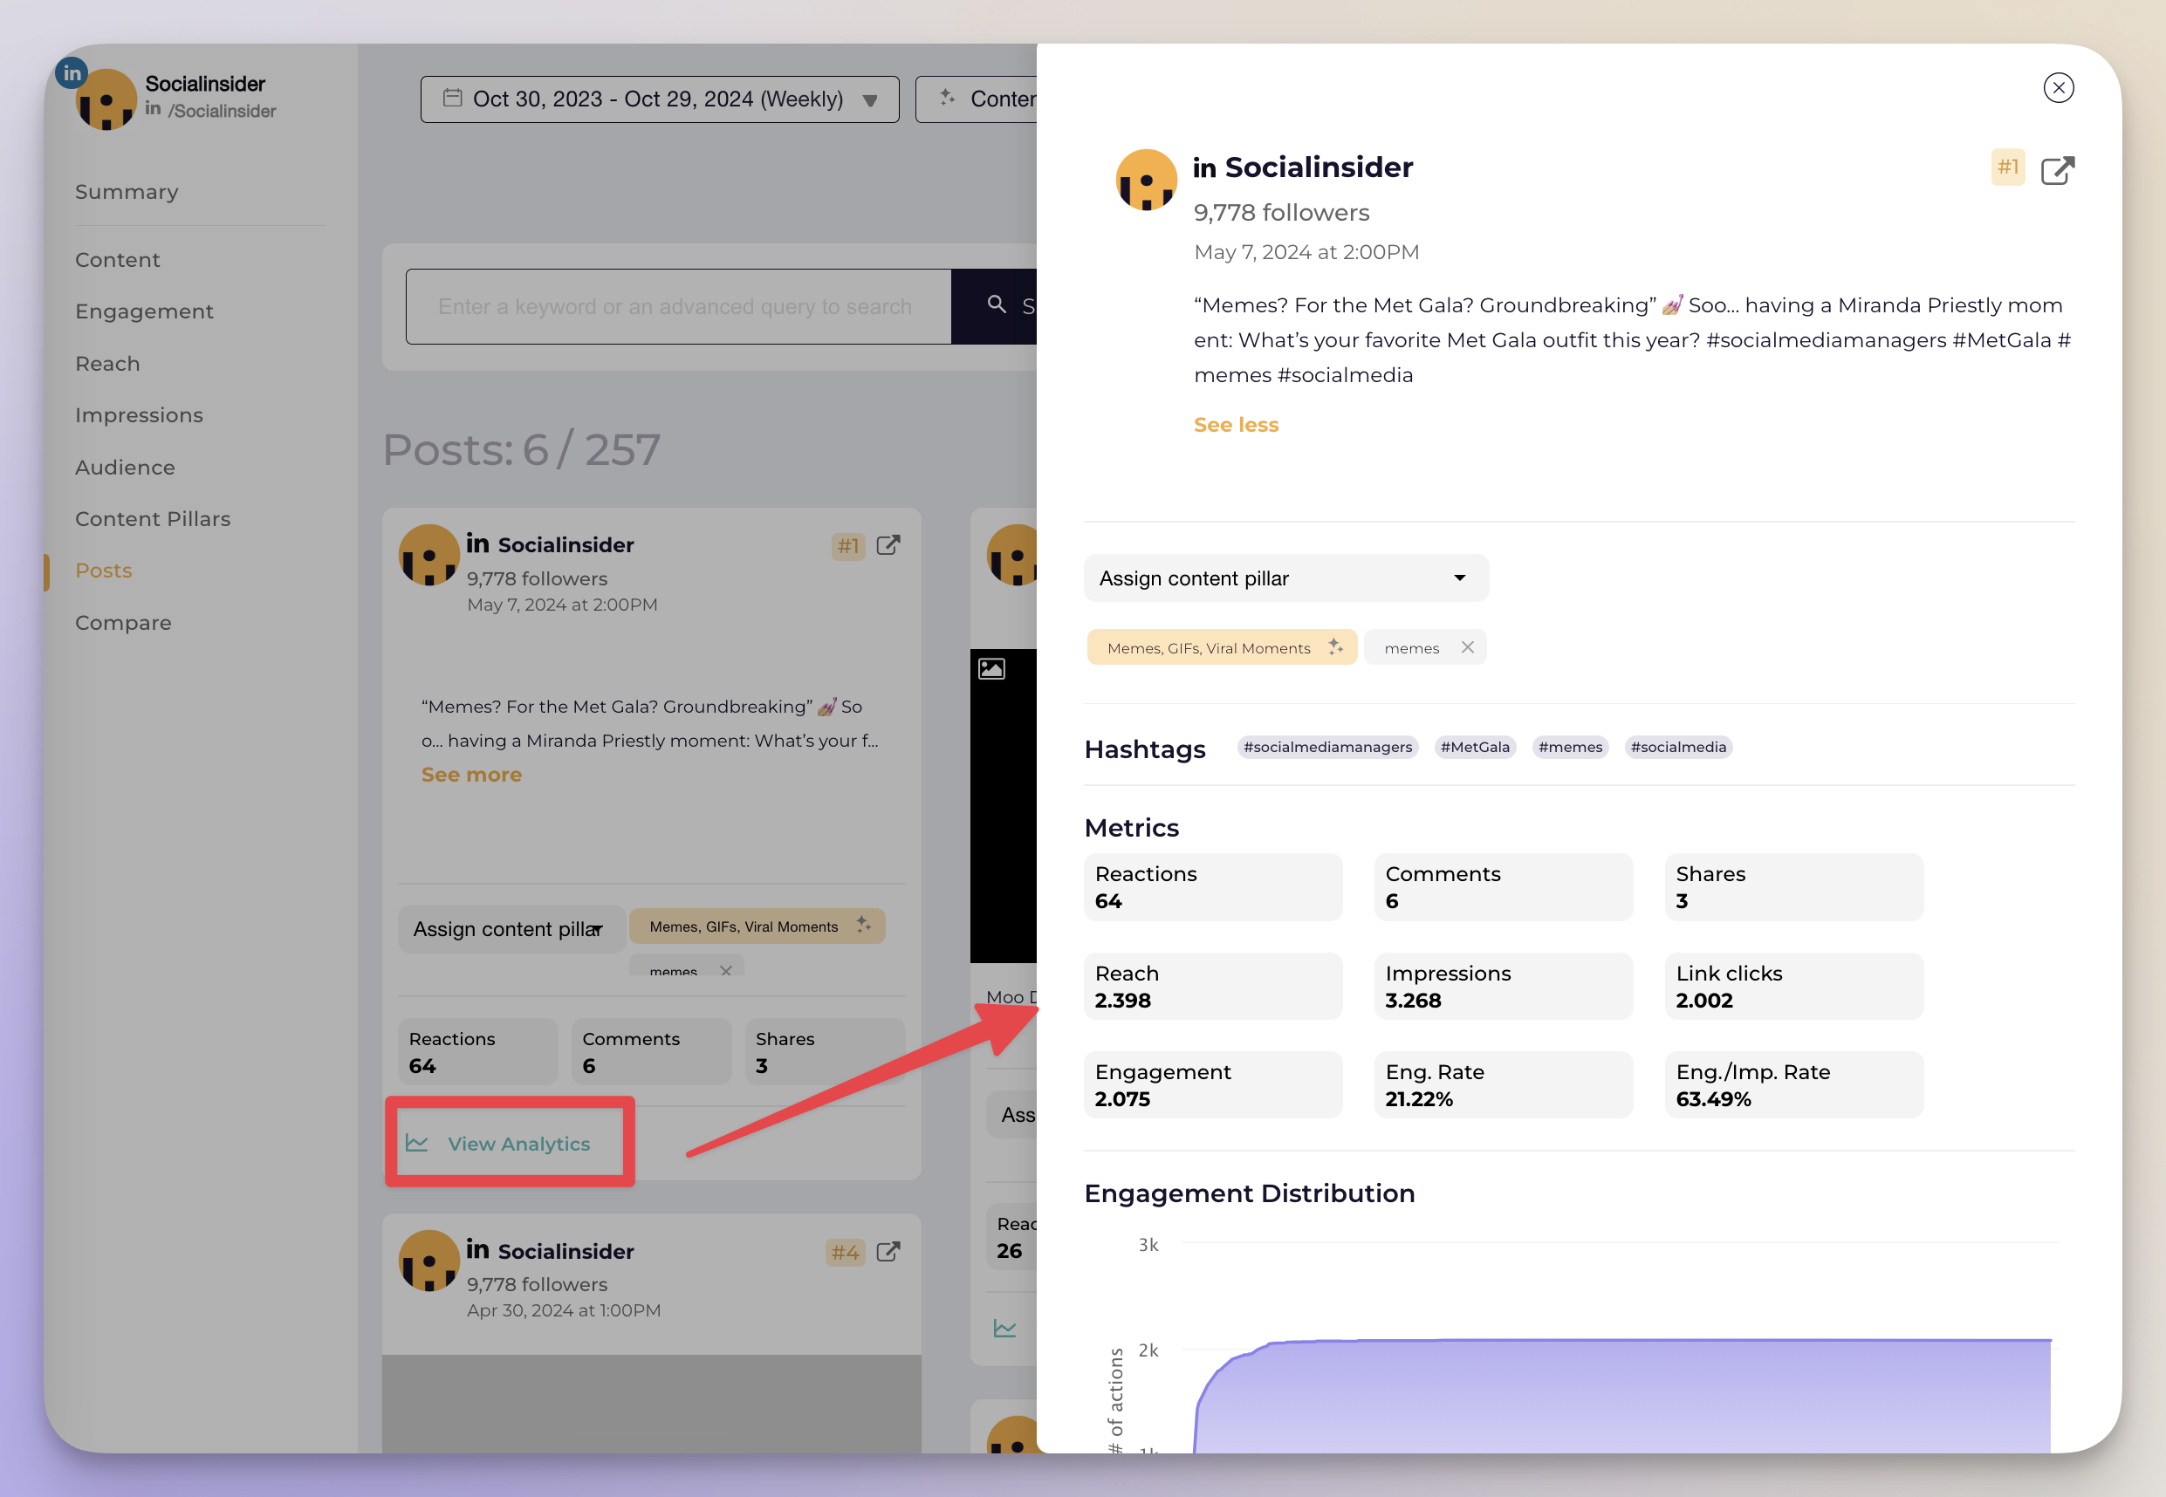Navigate to Audience in sidebar
2166x1497 pixels.
coord(125,467)
